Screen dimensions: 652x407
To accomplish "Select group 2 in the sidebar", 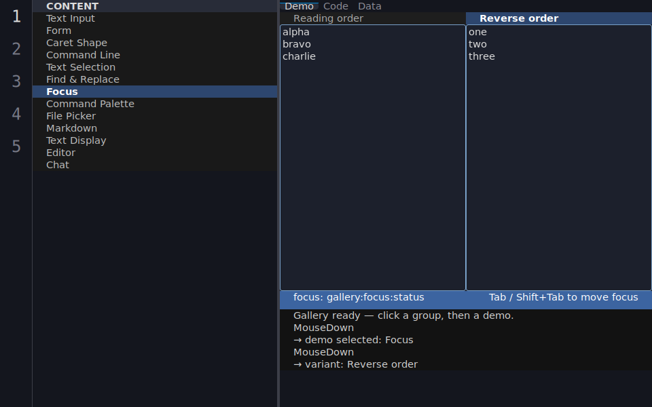I will [x=16, y=49].
